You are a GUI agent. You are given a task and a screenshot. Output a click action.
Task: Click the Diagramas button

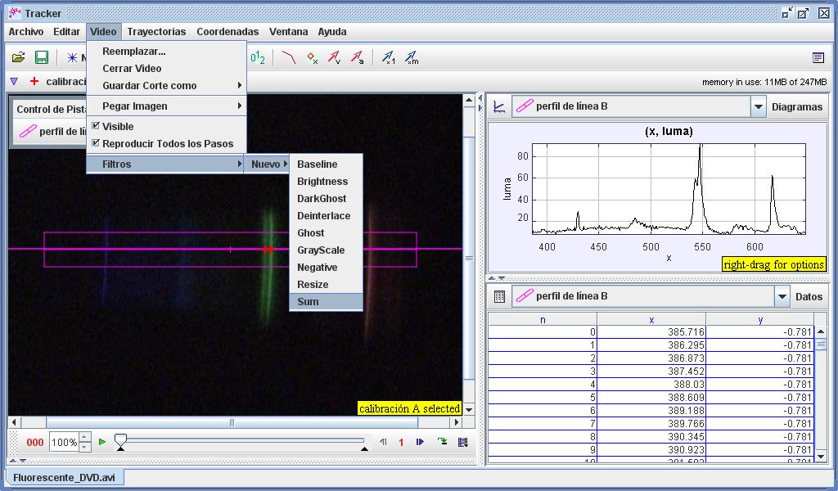[796, 107]
